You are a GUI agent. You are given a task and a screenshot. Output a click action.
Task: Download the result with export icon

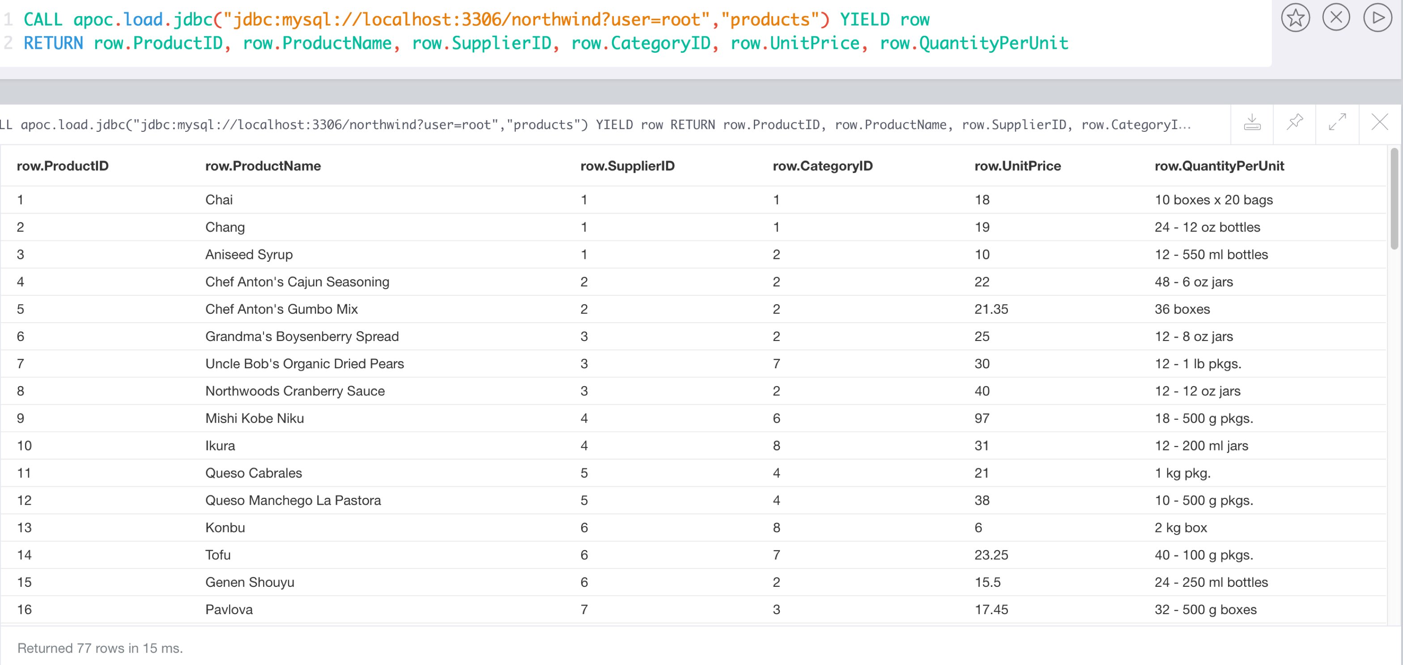click(1252, 123)
